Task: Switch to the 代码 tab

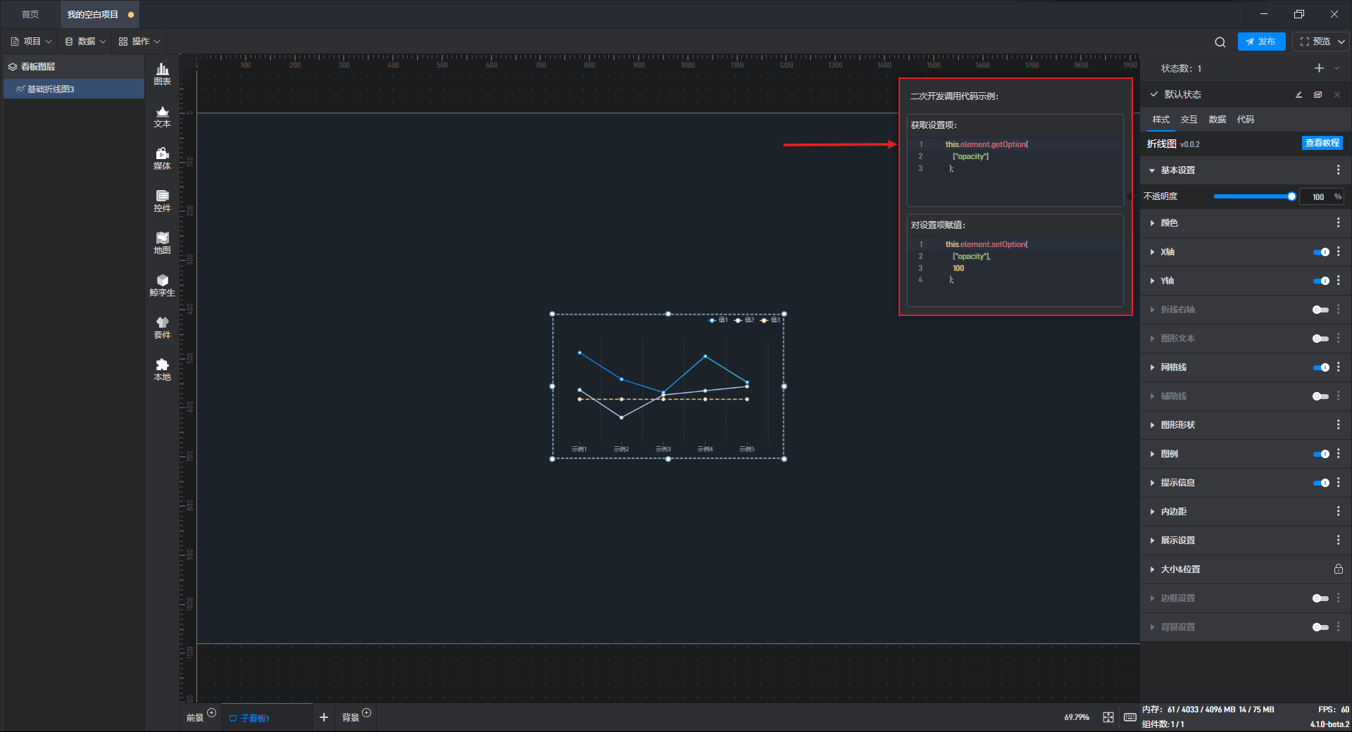Action: [1246, 120]
